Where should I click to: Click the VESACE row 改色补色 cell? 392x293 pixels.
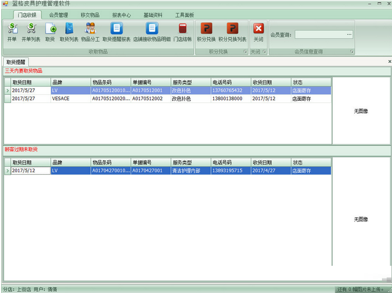191,99
